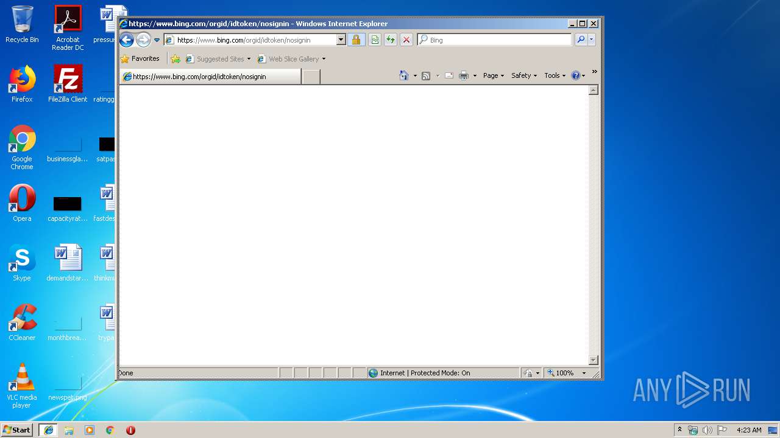This screenshot has height=438, width=780.
Task: Click the Windows Start button
Action: tap(17, 429)
